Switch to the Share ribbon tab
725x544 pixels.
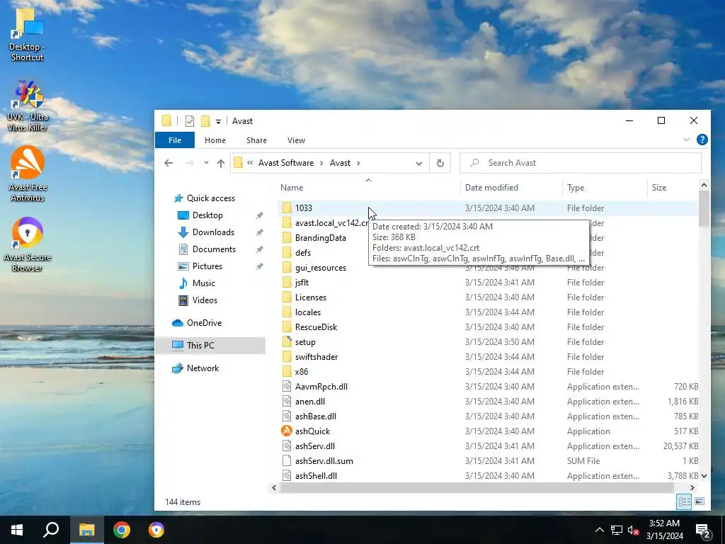256,140
